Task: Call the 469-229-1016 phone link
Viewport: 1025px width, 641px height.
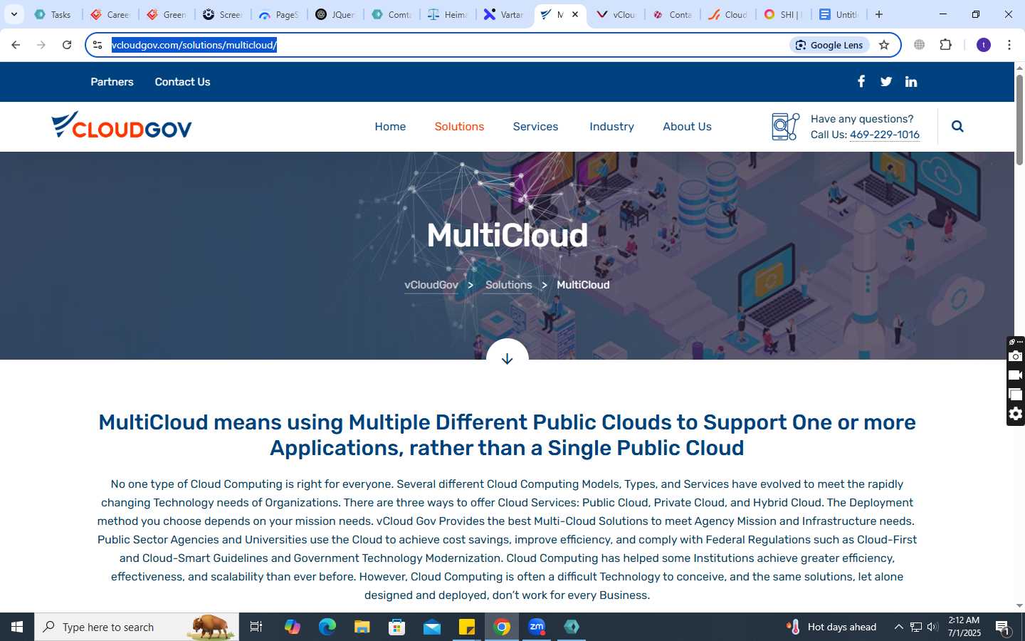Action: [x=884, y=135]
